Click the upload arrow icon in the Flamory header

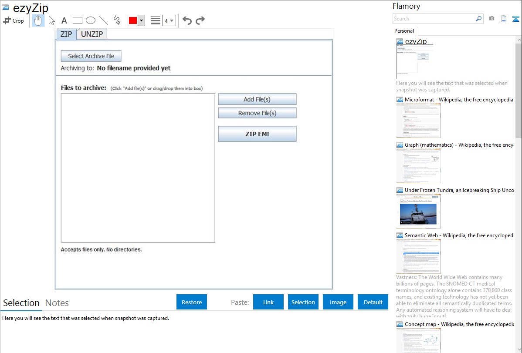pos(515,19)
